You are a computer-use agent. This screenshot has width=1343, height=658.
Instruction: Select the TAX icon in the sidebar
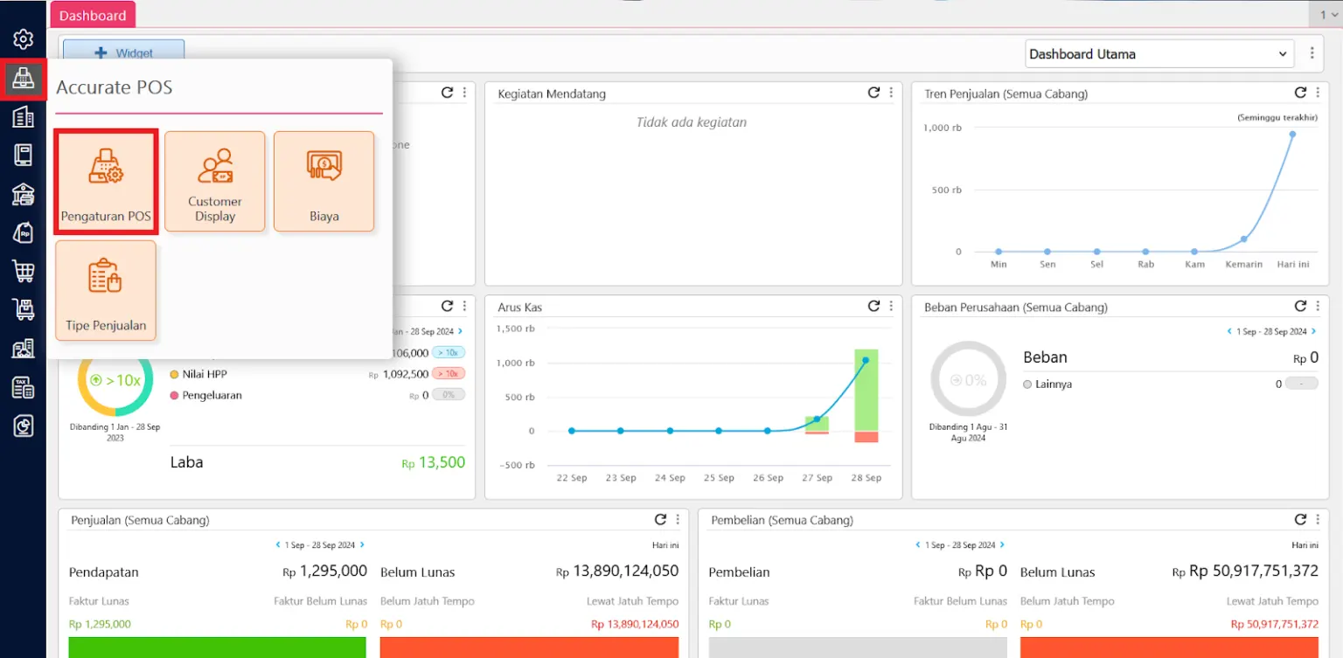coord(24,387)
